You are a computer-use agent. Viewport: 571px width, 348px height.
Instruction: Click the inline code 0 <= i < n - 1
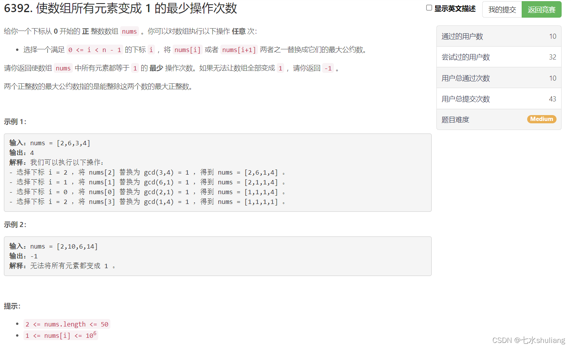point(95,50)
